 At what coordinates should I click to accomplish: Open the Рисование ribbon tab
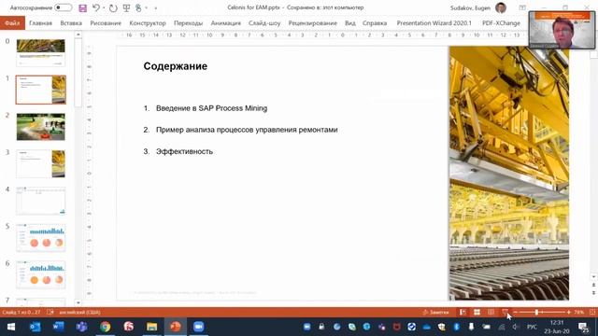click(106, 22)
